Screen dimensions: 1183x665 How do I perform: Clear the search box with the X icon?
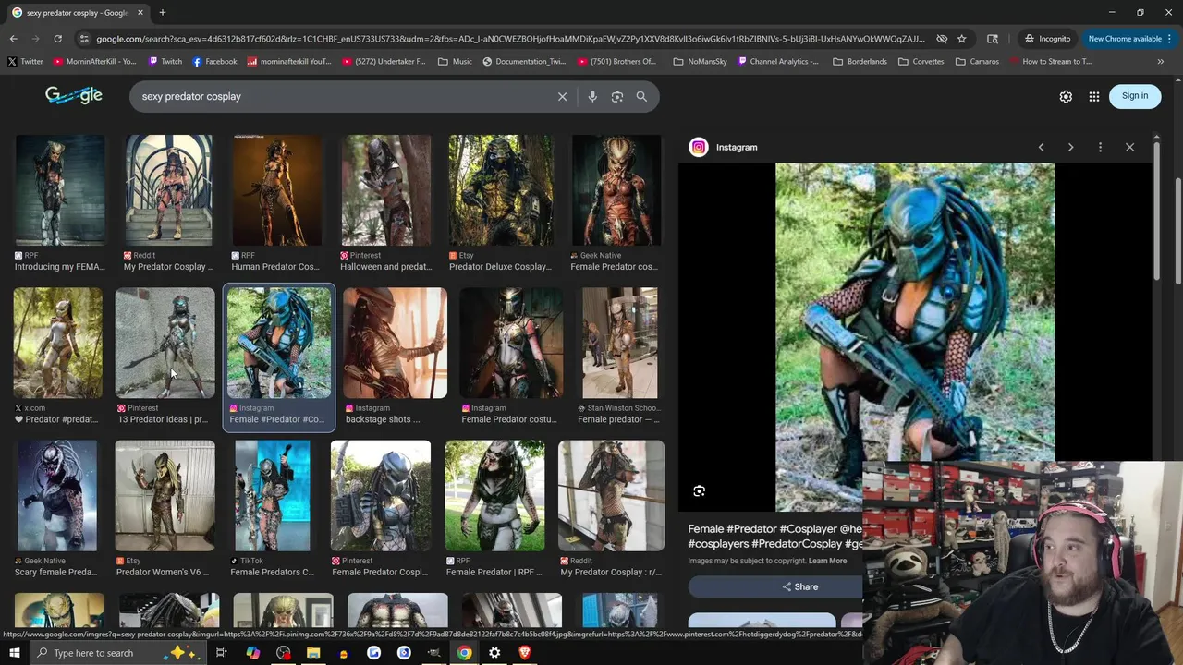coord(562,96)
